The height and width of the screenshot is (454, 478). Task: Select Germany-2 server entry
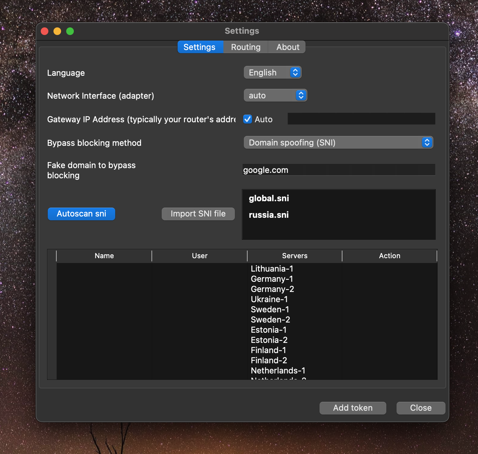pyautogui.click(x=272, y=289)
